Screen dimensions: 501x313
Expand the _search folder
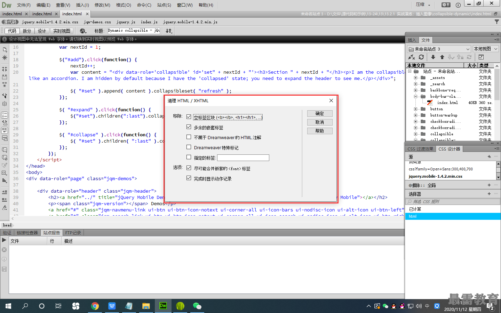coord(415,84)
